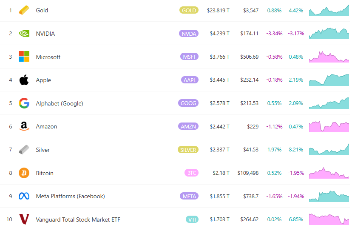View the Gold price sparkline chart
Screen dimensions: 352x228
(329, 11)
